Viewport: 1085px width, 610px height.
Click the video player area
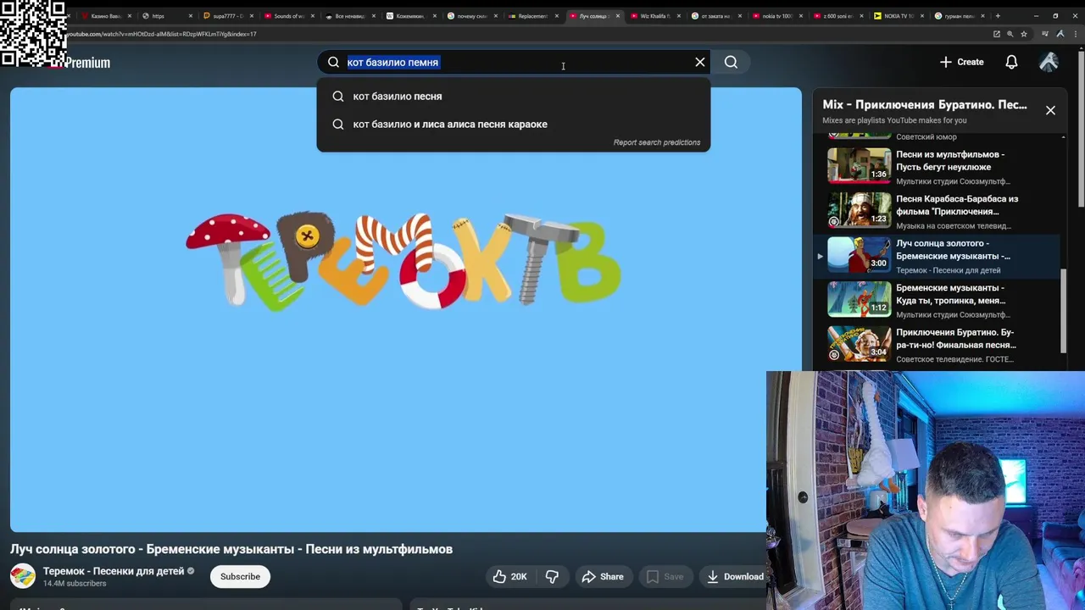(x=405, y=309)
